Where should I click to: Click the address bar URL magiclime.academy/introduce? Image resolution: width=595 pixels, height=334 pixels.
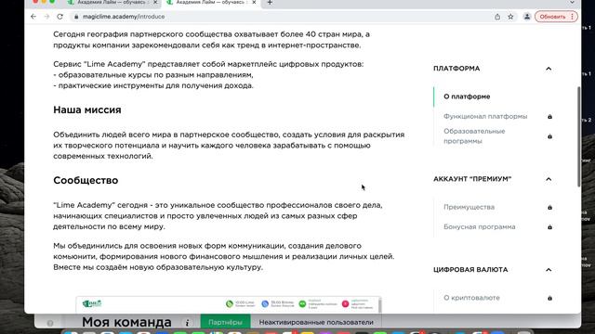coord(124,17)
